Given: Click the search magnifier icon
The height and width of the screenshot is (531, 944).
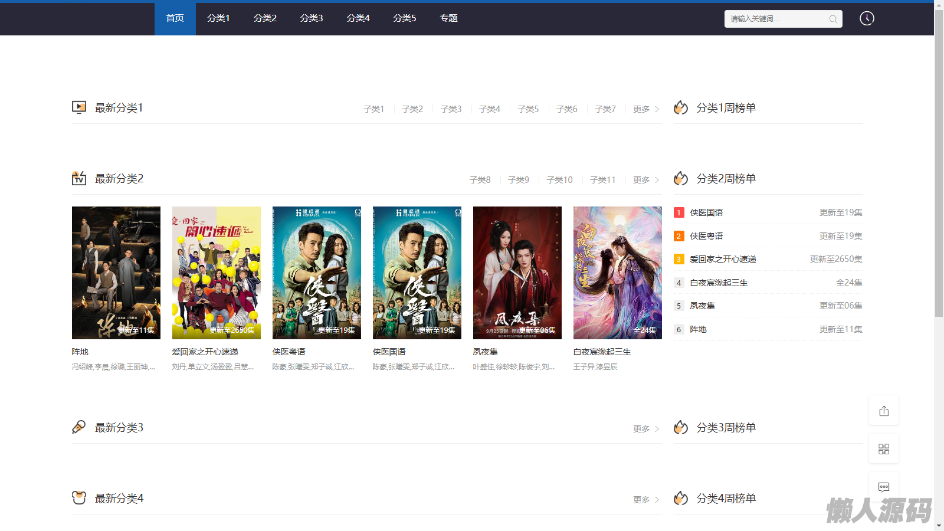Looking at the screenshot, I should coord(833,19).
